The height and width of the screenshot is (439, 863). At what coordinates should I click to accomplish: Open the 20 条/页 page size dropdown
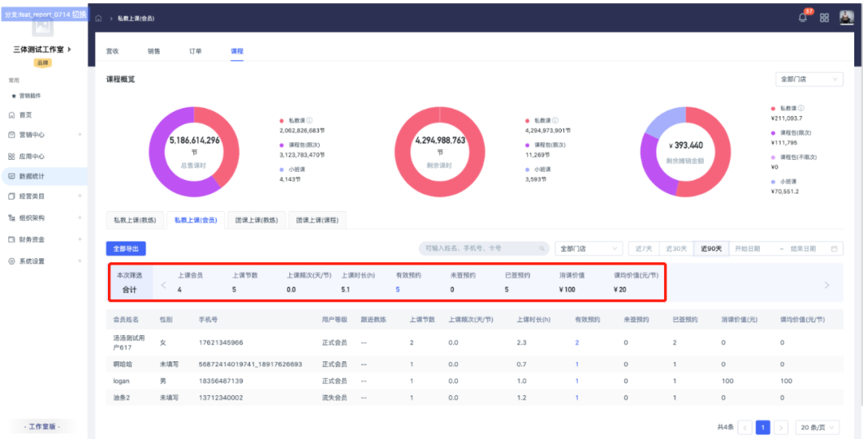[x=818, y=427]
